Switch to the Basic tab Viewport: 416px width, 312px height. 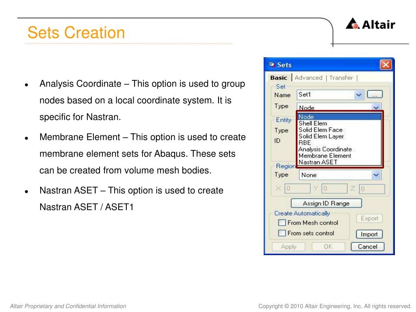279,78
